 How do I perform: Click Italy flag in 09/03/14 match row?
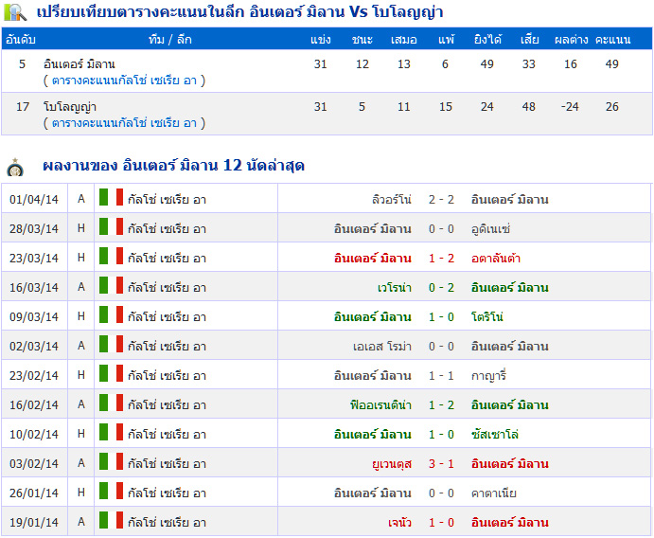(x=111, y=314)
